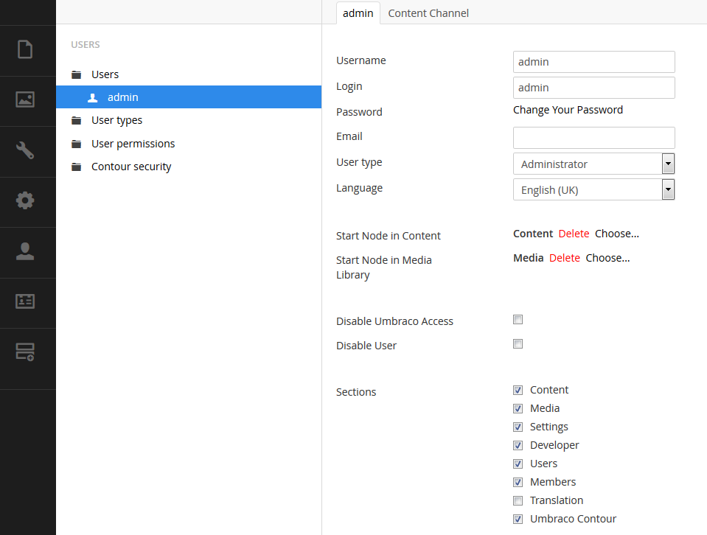The width and height of the screenshot is (707, 535).
Task: Uncheck the Settings section checkbox
Action: [518, 427]
